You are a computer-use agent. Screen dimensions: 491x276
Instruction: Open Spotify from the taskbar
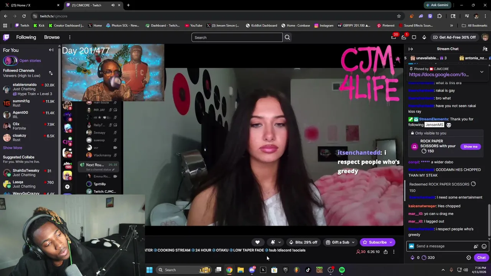(342, 270)
